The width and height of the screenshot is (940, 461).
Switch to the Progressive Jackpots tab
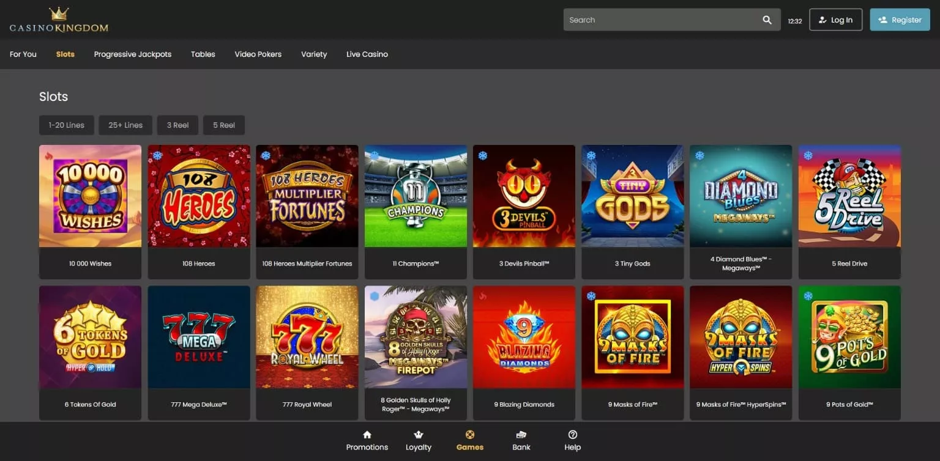(133, 54)
